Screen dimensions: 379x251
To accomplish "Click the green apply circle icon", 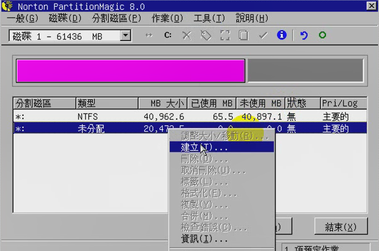I will point(322,35).
